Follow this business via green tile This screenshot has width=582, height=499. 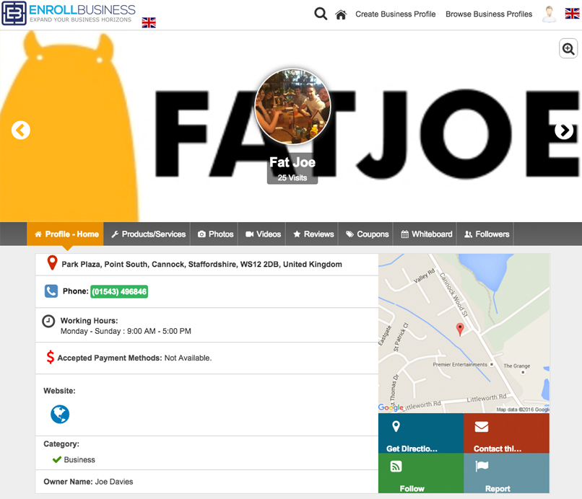coord(421,473)
